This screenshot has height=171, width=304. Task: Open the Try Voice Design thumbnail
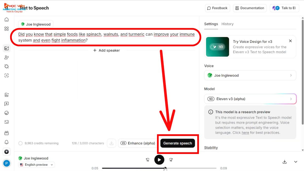pos(218,47)
